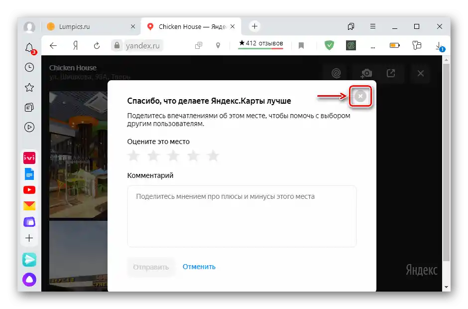Switch to the Chicken House tab
Viewport: 468px width, 309px height.
pyautogui.click(x=191, y=26)
